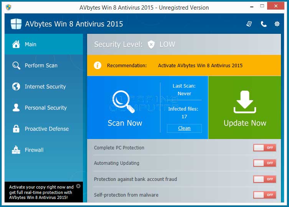This screenshot has width=289, height=207.
Task: Click the window title Unregistred Version text
Action: pyautogui.click(x=184, y=8)
